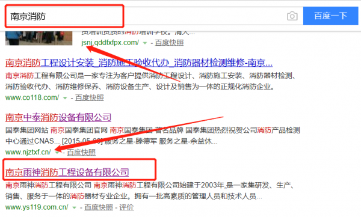Expand the dropdown arrow beside www.ys119.com.cn
Screen dimensions: 361x217
point(74,207)
